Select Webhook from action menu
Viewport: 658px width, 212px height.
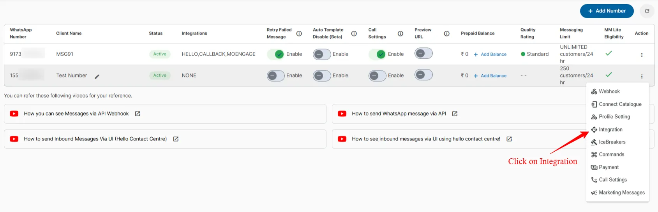click(617, 91)
